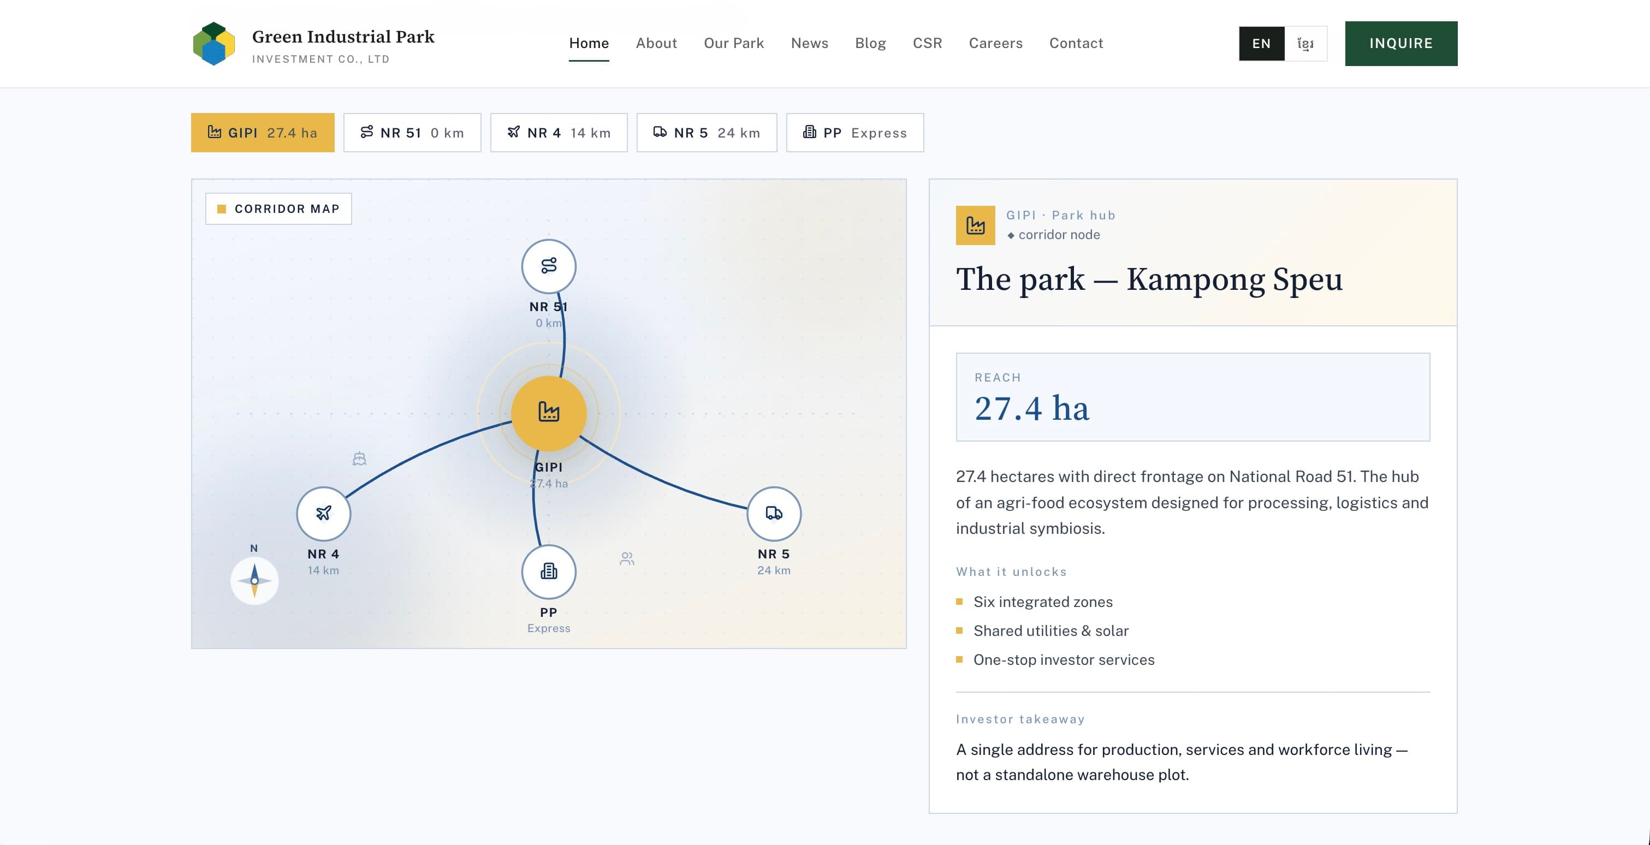Click the INQUIRE button
The height and width of the screenshot is (845, 1650).
click(x=1401, y=44)
